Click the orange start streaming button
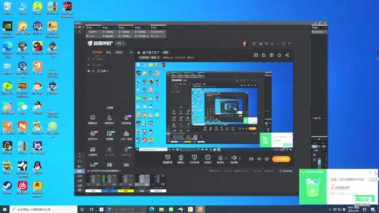This screenshot has height=213, width=379. (x=281, y=159)
